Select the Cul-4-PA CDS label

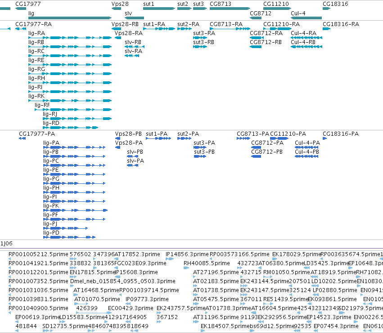(x=307, y=143)
